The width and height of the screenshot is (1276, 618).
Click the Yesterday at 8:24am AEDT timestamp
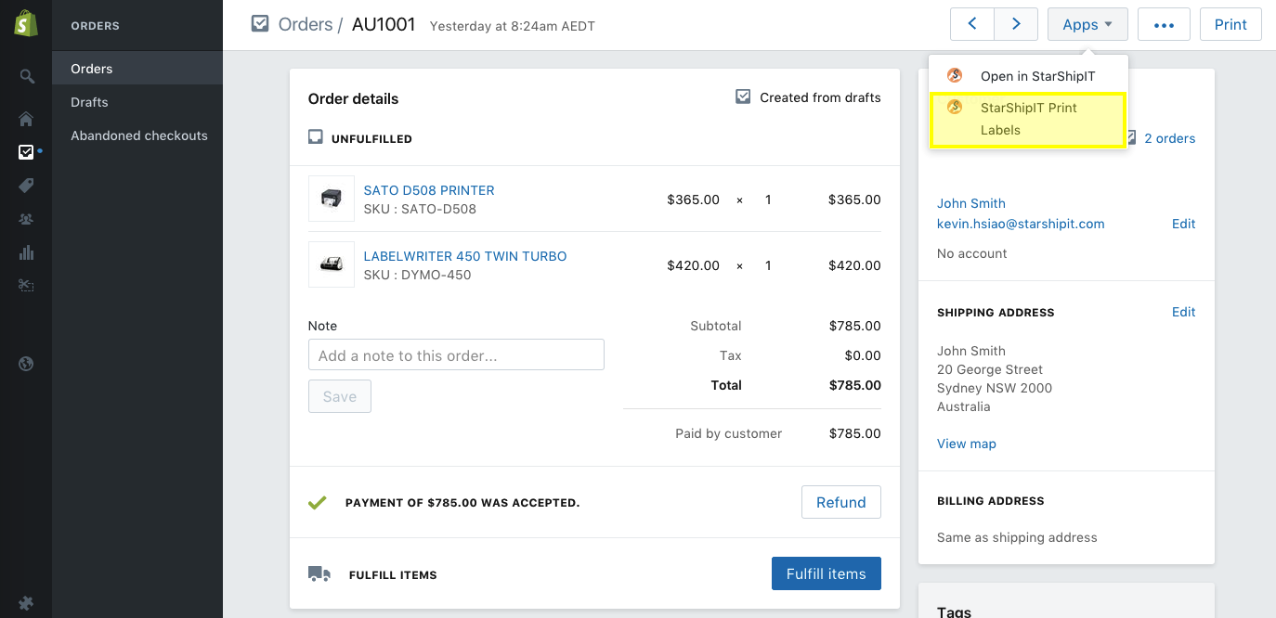pos(512,26)
